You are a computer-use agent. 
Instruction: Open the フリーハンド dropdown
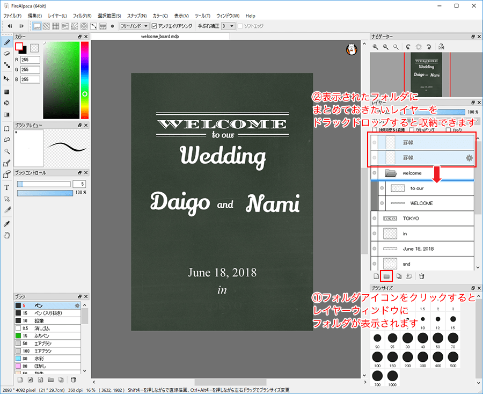[134, 26]
